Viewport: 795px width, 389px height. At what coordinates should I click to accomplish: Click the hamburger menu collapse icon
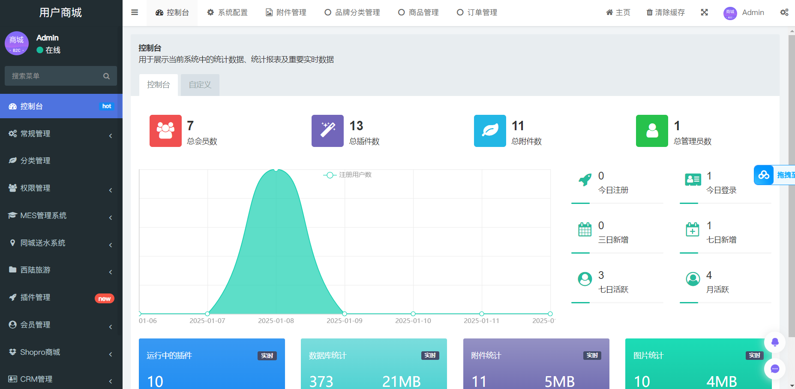[134, 12]
